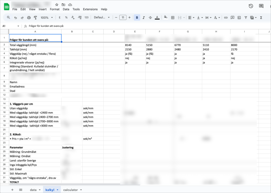Star this spreadsheet document
Viewport: 271px width, 193px height.
coord(57,5)
